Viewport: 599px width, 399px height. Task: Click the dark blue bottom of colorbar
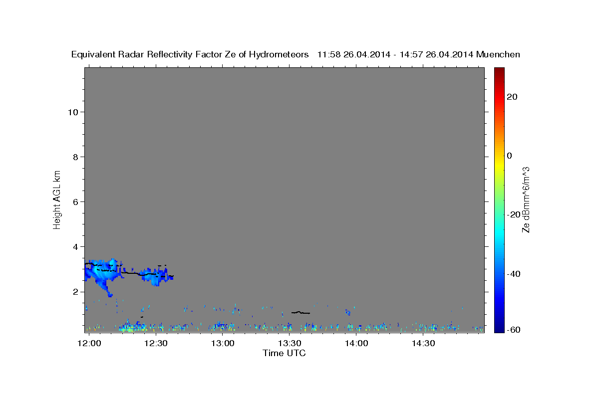click(499, 328)
